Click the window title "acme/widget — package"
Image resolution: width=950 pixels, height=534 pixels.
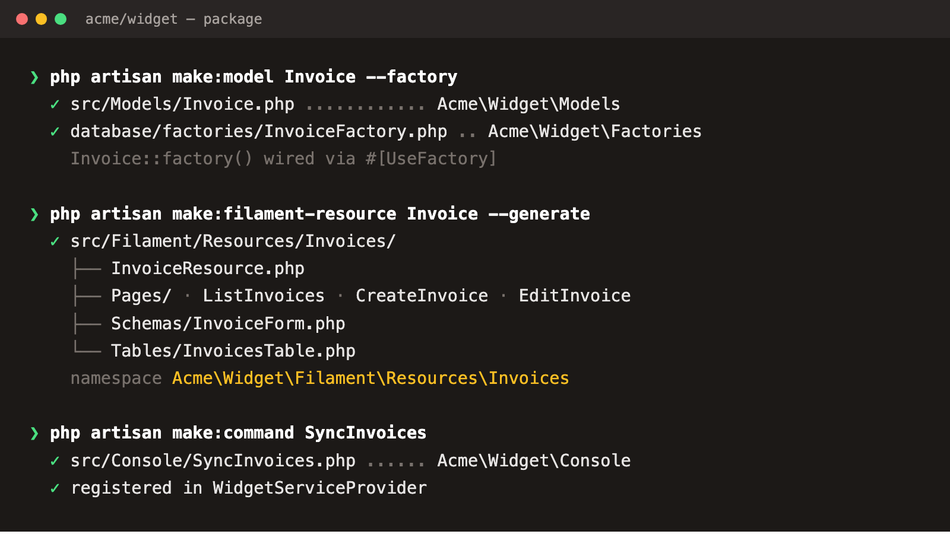[x=173, y=19]
